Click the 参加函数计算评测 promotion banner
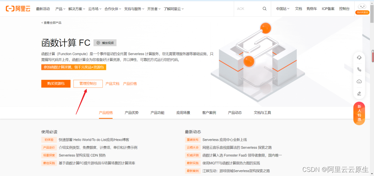 click(74, 67)
